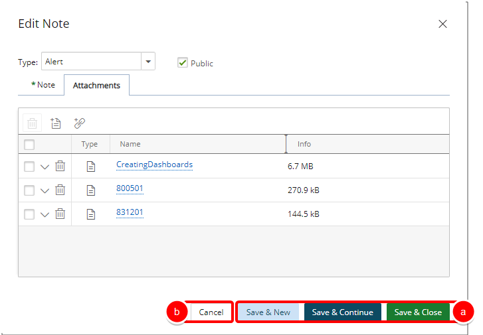This screenshot has height=335, width=483.
Task: Click the Cancel button
Action: [x=211, y=312]
